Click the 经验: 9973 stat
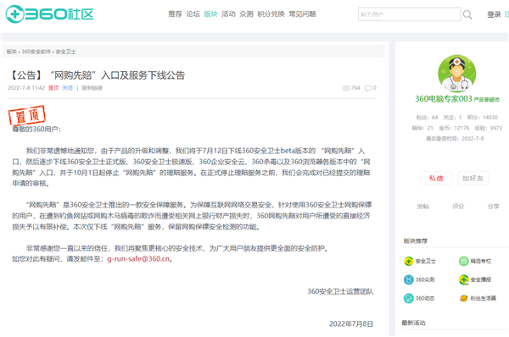Screen dimensions: 509x337 pos(489,128)
